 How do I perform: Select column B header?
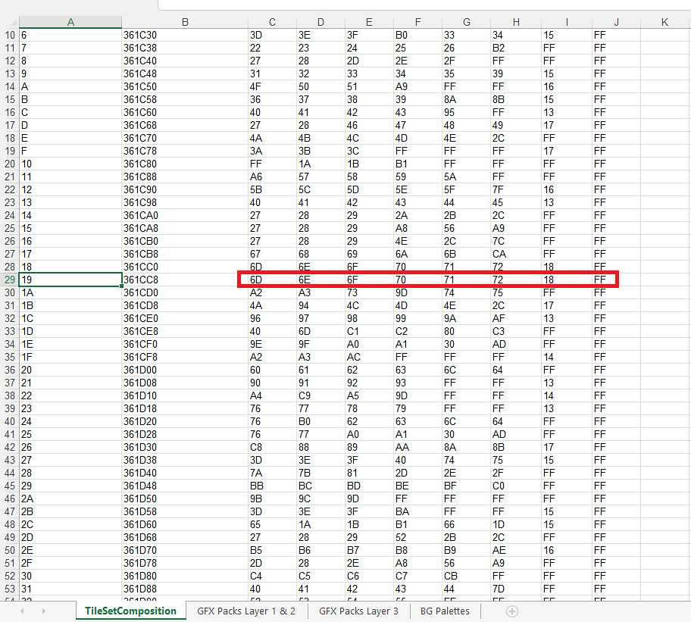pos(185,22)
